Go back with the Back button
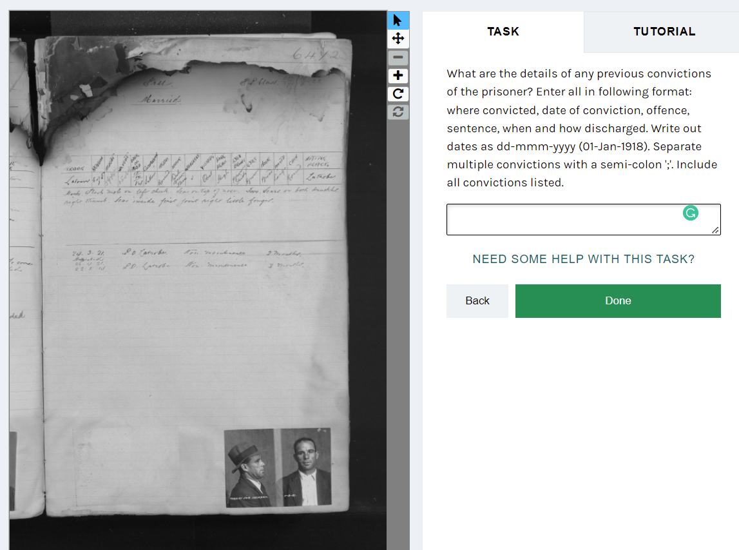The image size is (739, 550). (x=477, y=301)
